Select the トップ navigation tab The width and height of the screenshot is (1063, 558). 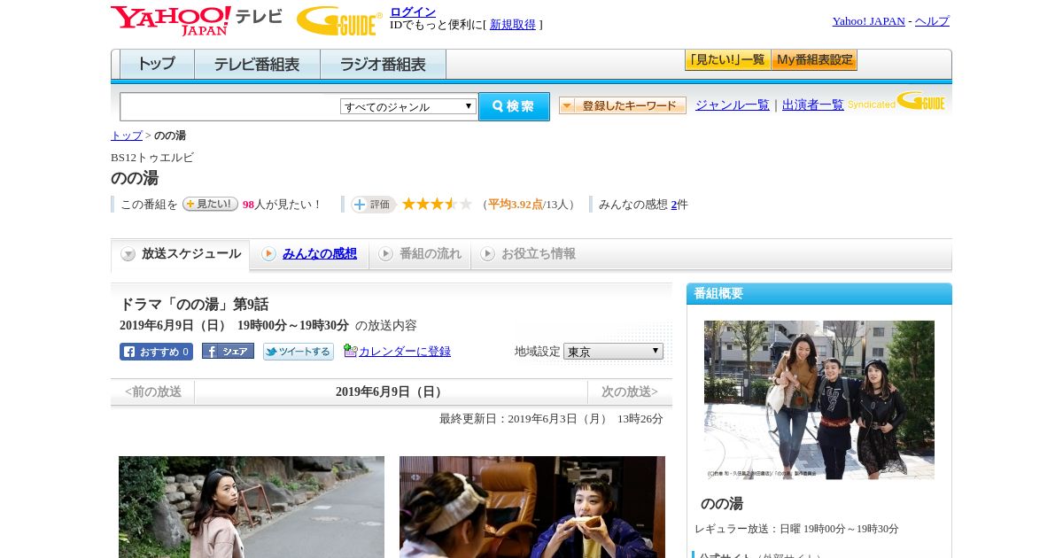157,64
